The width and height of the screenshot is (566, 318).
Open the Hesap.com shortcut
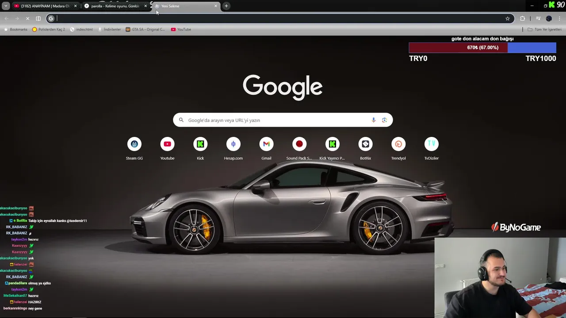(x=233, y=149)
